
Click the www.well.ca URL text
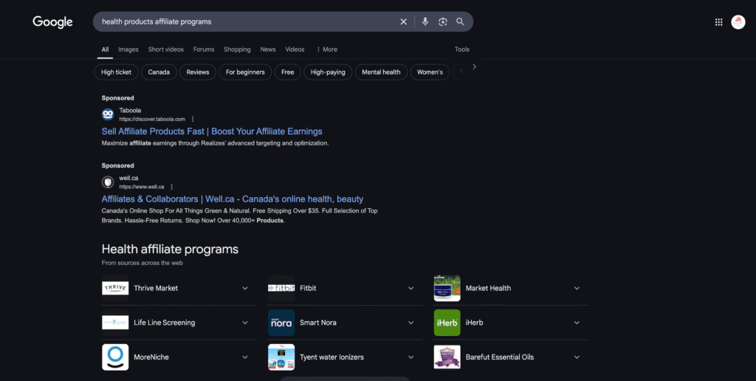pyautogui.click(x=142, y=187)
